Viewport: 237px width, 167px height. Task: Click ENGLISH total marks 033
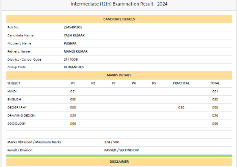[215, 99]
